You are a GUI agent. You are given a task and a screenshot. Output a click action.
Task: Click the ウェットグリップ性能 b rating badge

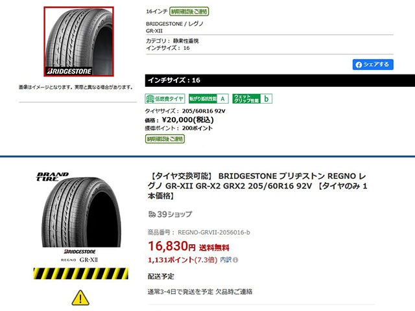click(252, 98)
